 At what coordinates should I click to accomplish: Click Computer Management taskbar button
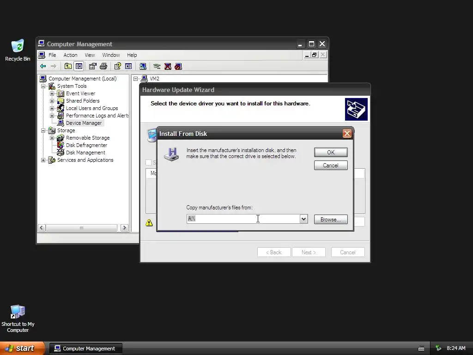(85, 349)
